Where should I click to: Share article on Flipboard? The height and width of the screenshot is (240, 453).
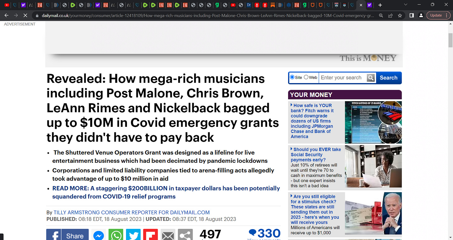[151, 235]
